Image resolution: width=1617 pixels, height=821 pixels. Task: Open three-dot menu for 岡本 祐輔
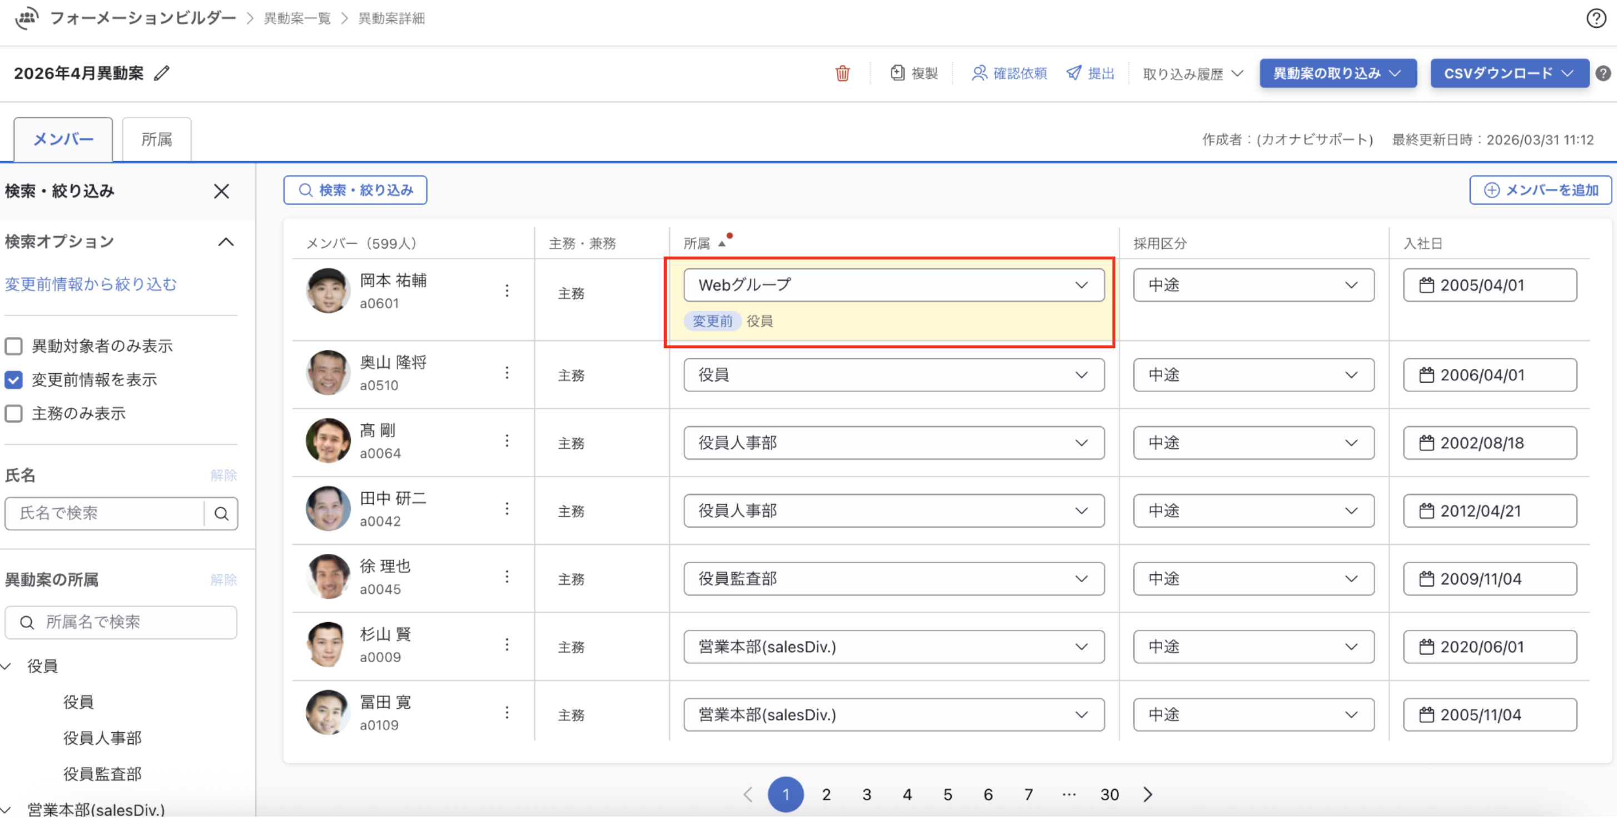507,291
